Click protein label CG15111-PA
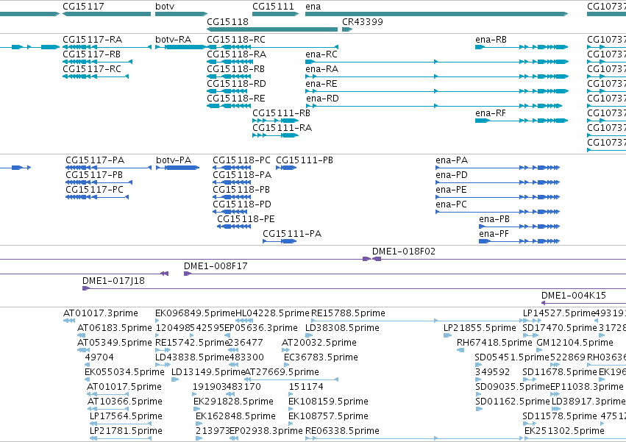 [292, 235]
